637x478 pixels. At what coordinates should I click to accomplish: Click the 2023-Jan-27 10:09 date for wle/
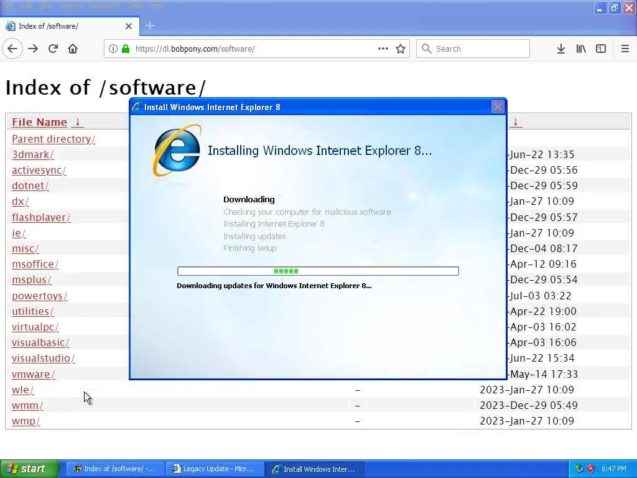pyautogui.click(x=527, y=390)
